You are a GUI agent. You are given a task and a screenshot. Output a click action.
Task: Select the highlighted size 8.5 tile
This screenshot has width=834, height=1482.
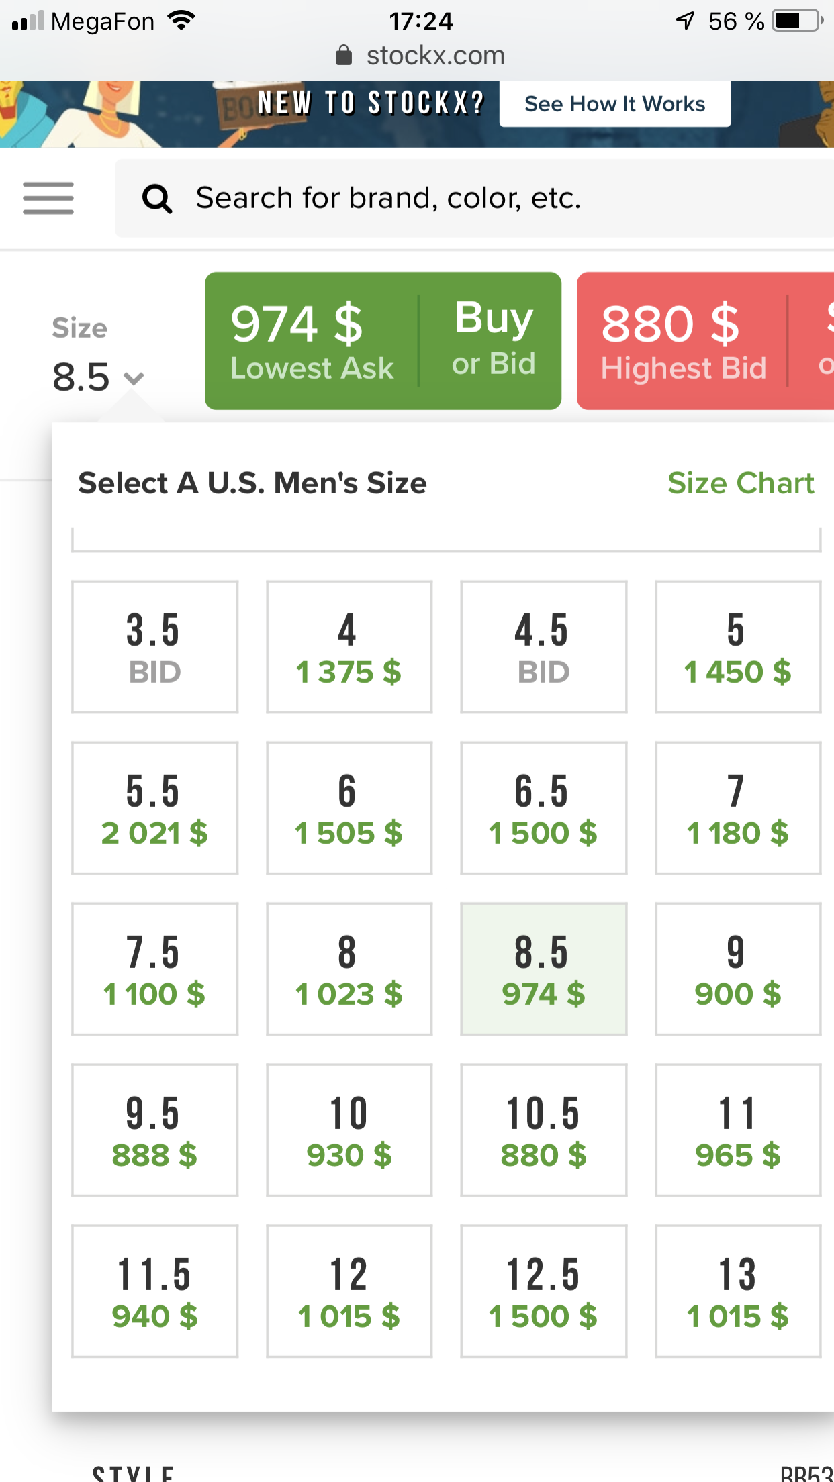coord(544,969)
